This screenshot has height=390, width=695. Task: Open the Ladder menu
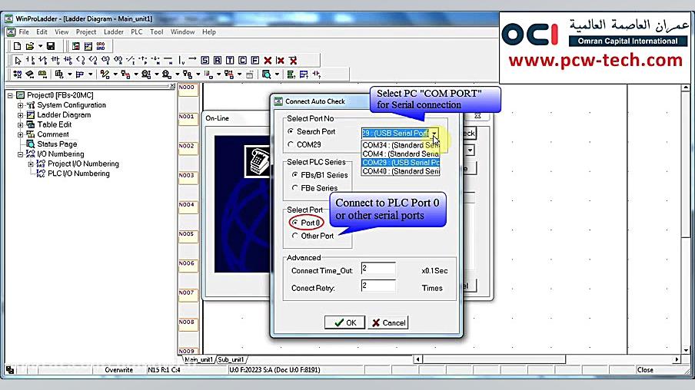114,32
